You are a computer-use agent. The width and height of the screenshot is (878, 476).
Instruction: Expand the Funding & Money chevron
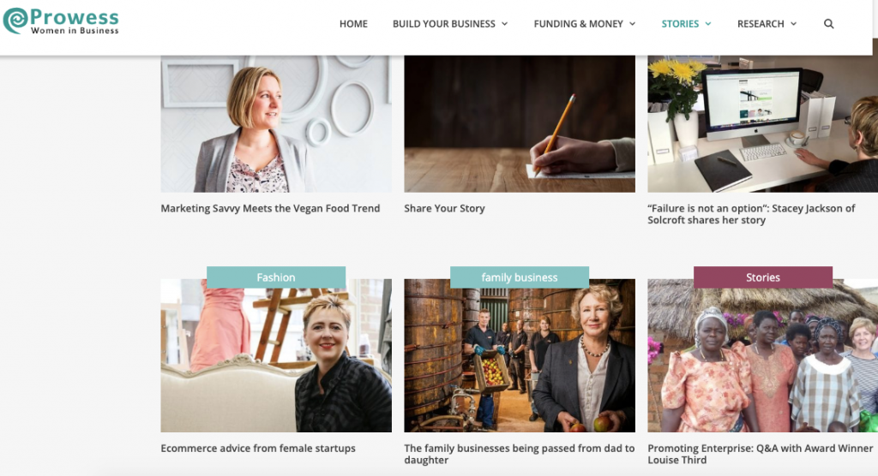click(x=632, y=23)
